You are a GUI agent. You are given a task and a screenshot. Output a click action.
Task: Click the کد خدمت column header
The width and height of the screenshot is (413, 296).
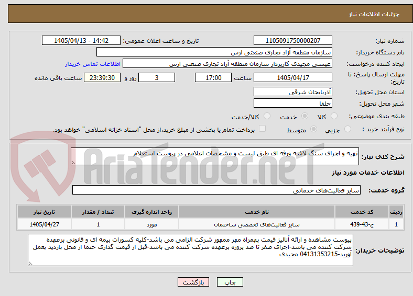tap(362, 212)
